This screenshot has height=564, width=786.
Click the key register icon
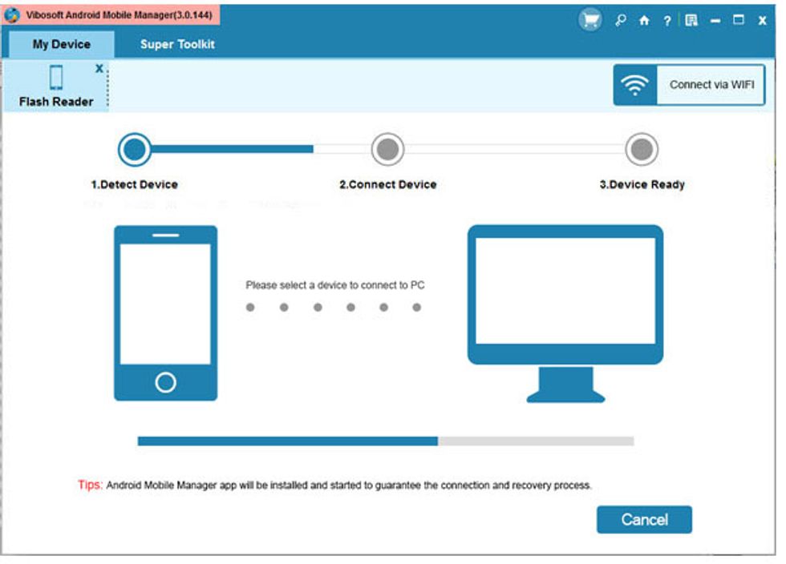click(621, 20)
